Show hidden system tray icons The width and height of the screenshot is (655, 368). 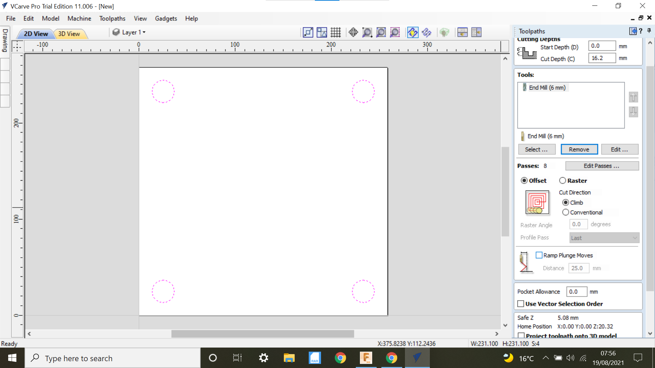545,358
